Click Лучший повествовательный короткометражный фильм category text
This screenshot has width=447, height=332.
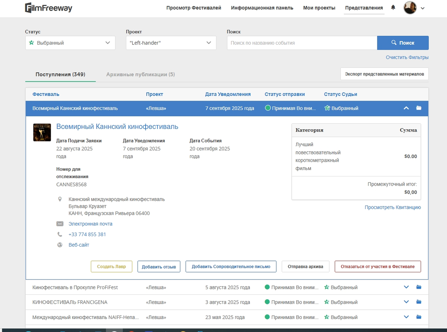coord(318,156)
